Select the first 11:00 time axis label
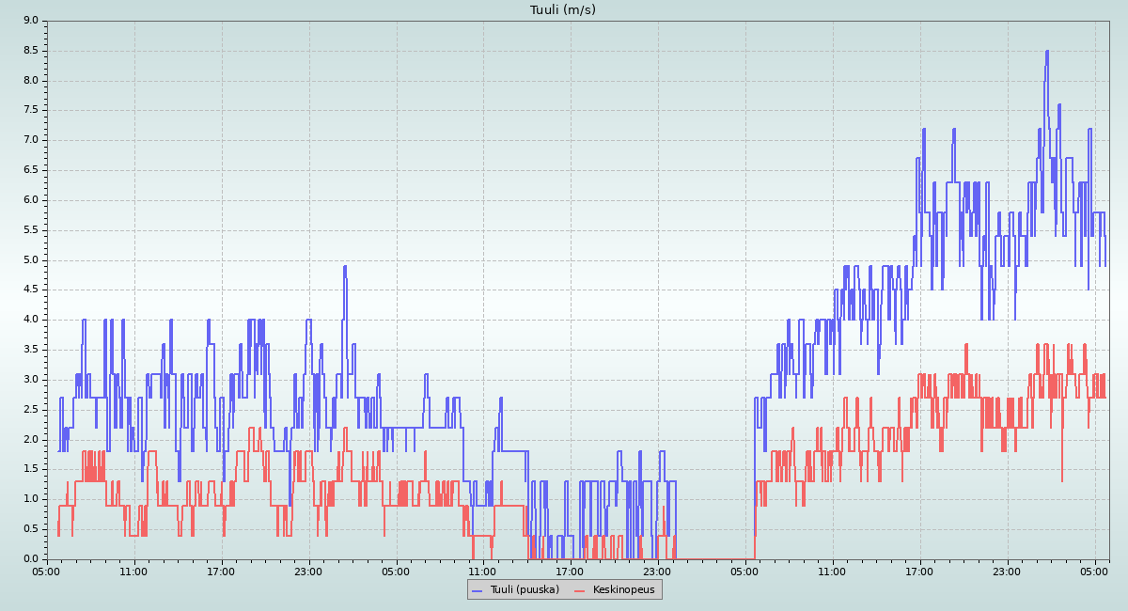 tap(133, 571)
